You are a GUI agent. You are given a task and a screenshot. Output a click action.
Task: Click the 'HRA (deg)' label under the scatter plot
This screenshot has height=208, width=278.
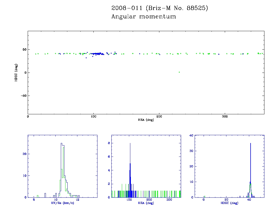[x=146, y=120]
